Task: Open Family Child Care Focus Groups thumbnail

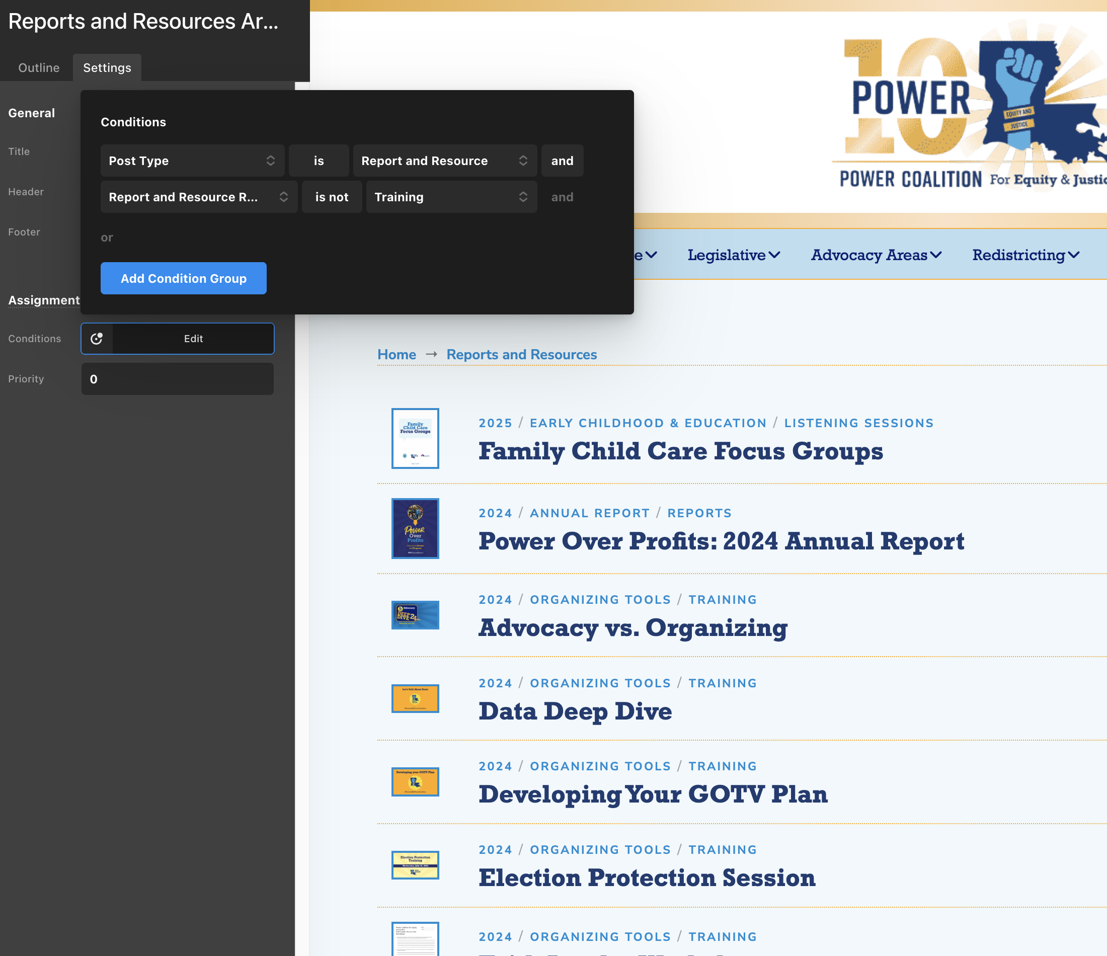Action: pyautogui.click(x=415, y=438)
